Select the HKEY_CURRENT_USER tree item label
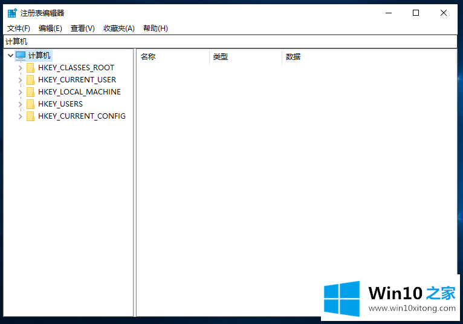The image size is (463, 324). click(77, 80)
